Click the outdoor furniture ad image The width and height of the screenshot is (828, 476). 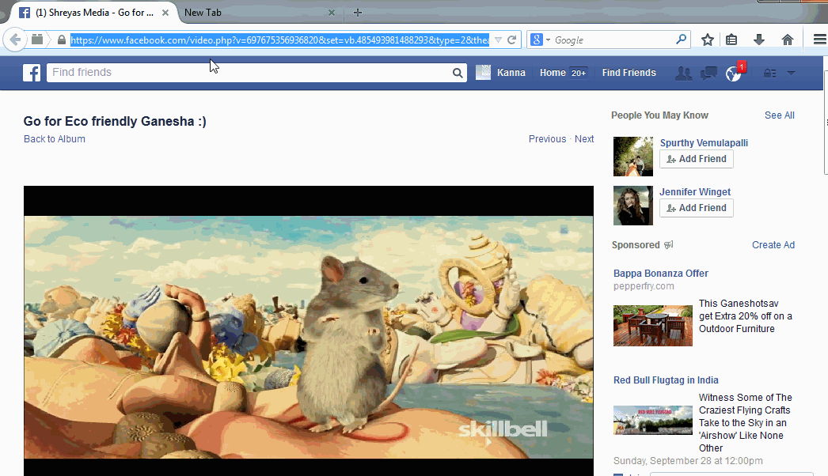(653, 326)
